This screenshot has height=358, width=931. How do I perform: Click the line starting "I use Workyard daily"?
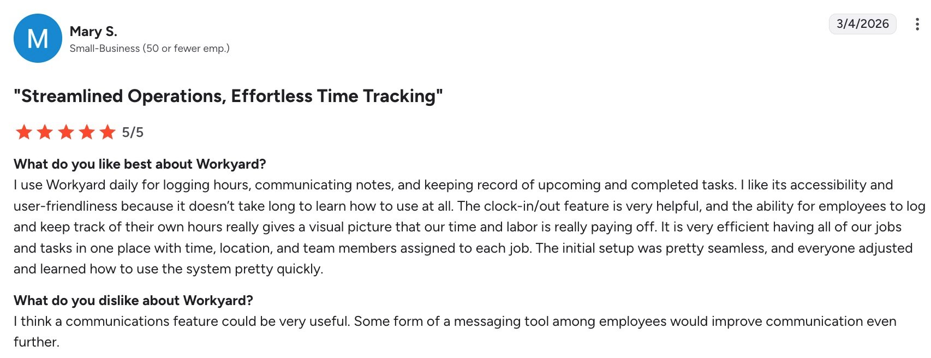(453, 185)
